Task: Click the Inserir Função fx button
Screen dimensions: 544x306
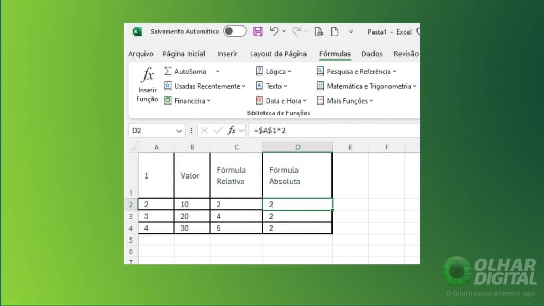Action: pyautogui.click(x=147, y=84)
